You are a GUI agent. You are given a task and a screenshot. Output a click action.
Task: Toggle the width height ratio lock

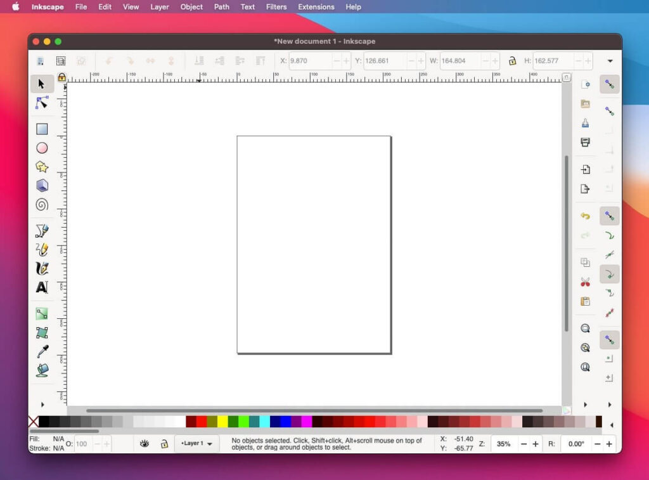(512, 61)
